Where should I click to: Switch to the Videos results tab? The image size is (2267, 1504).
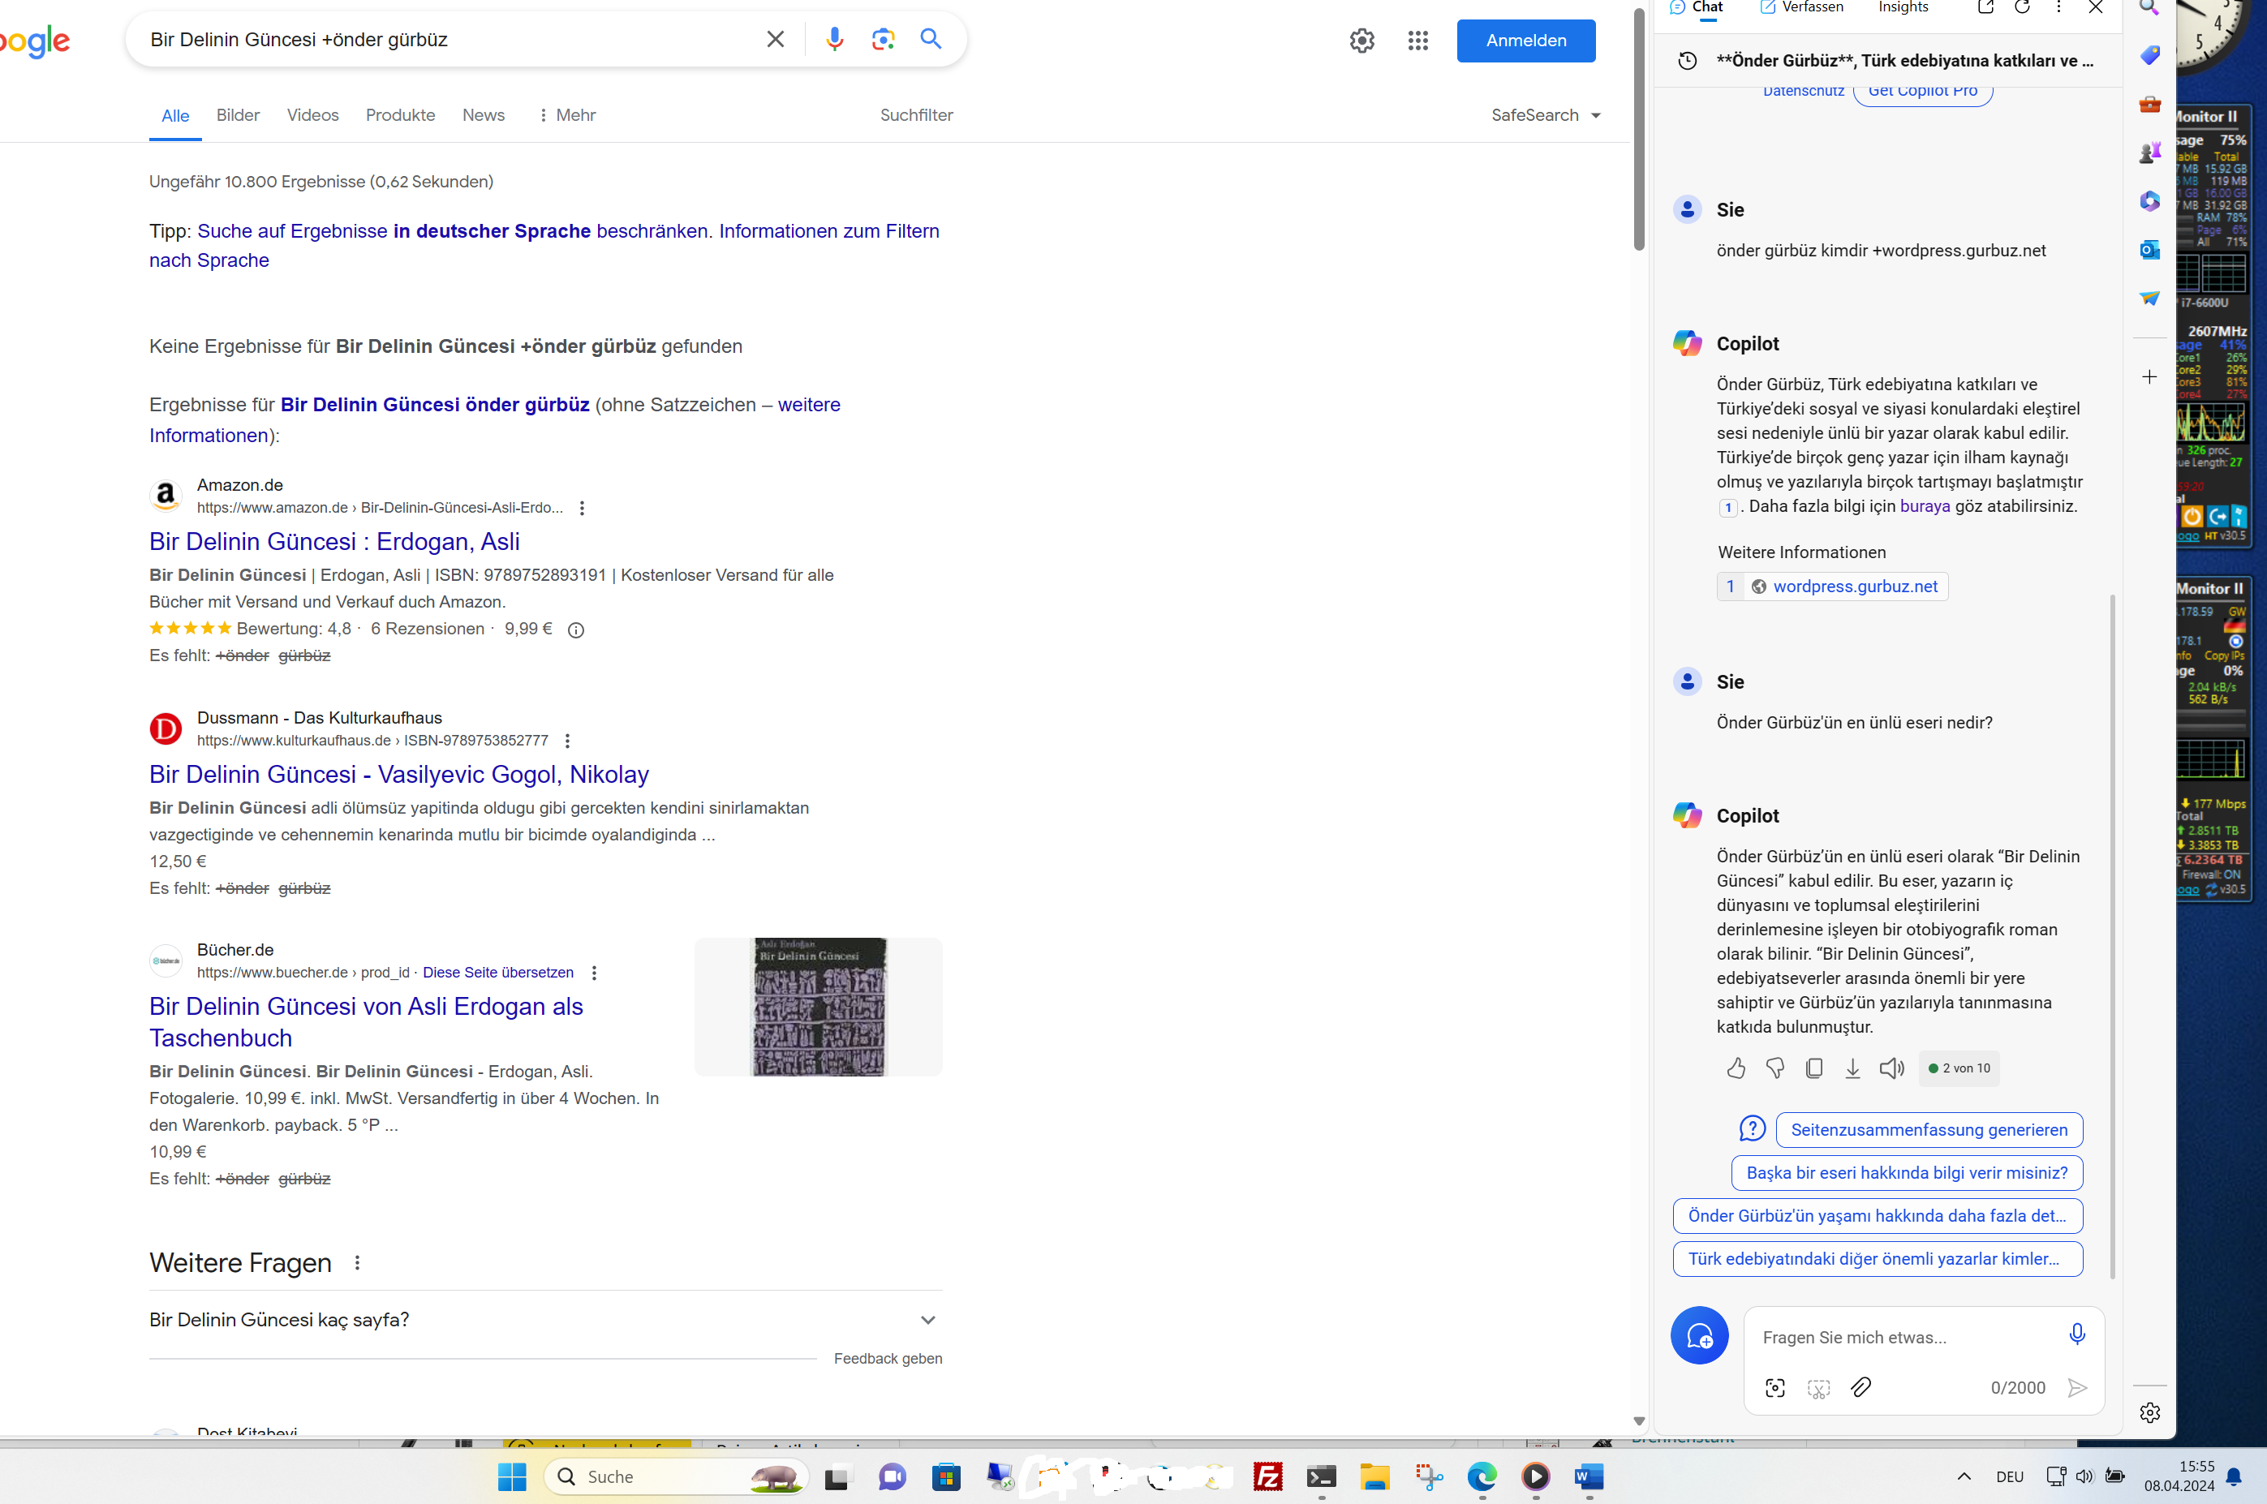pyautogui.click(x=312, y=115)
